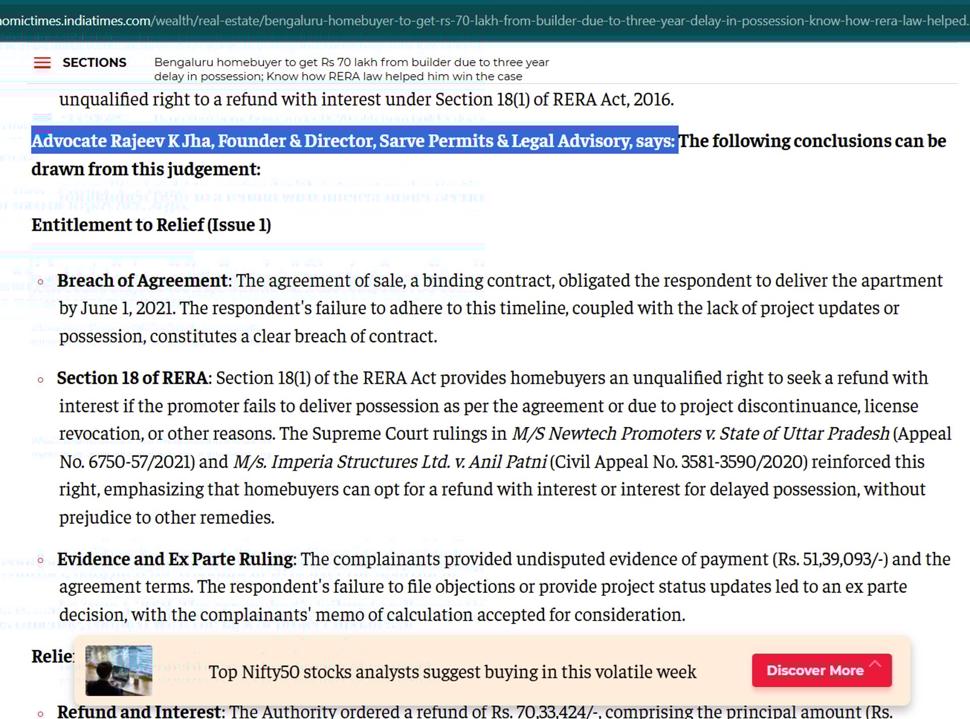Click the italic Newtech Promoters v. State case name
The height and width of the screenshot is (719, 970).
(700, 434)
